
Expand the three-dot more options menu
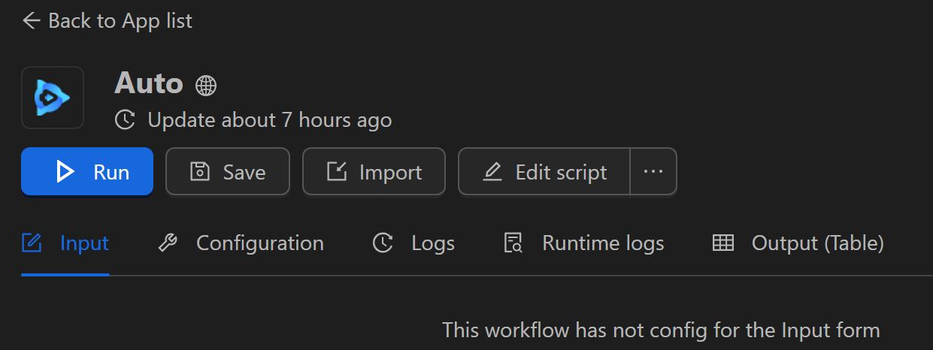pos(653,172)
